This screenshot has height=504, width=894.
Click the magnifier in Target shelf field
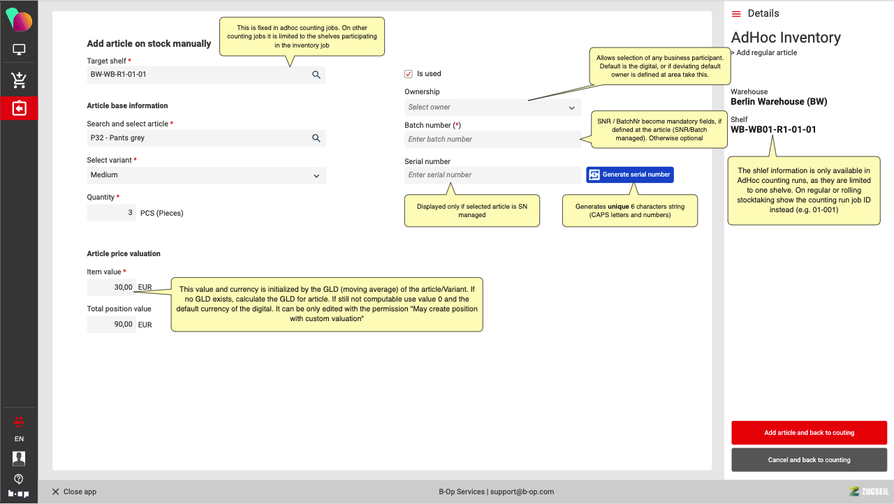[x=316, y=75]
